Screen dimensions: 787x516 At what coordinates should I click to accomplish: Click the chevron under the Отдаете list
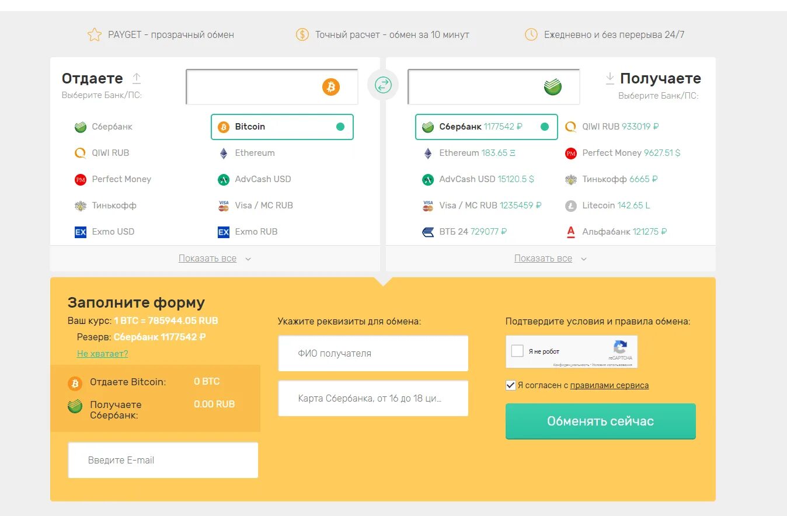click(248, 259)
